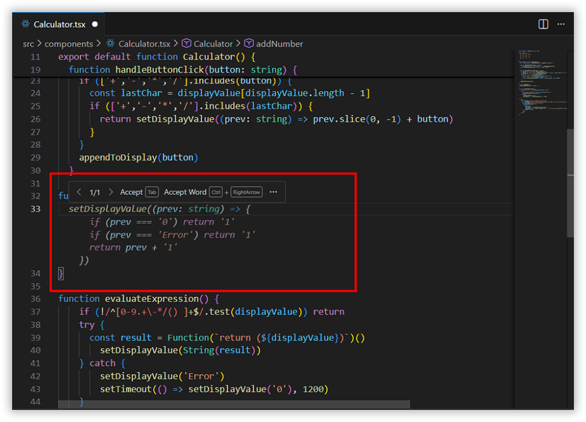
Task: Click line number 36 in the gutter
Action: point(36,299)
